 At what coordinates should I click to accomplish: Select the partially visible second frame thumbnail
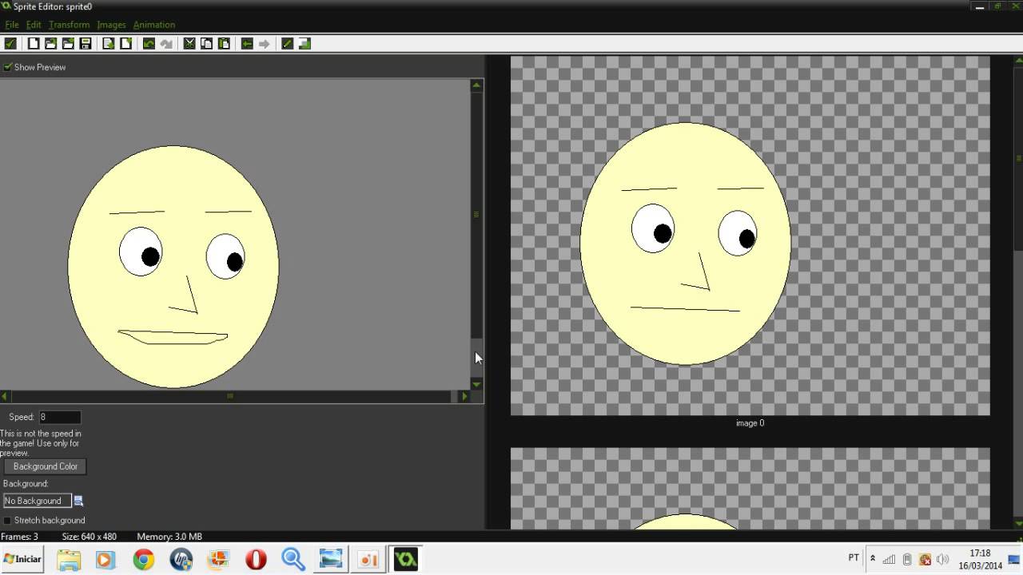pyautogui.click(x=750, y=488)
